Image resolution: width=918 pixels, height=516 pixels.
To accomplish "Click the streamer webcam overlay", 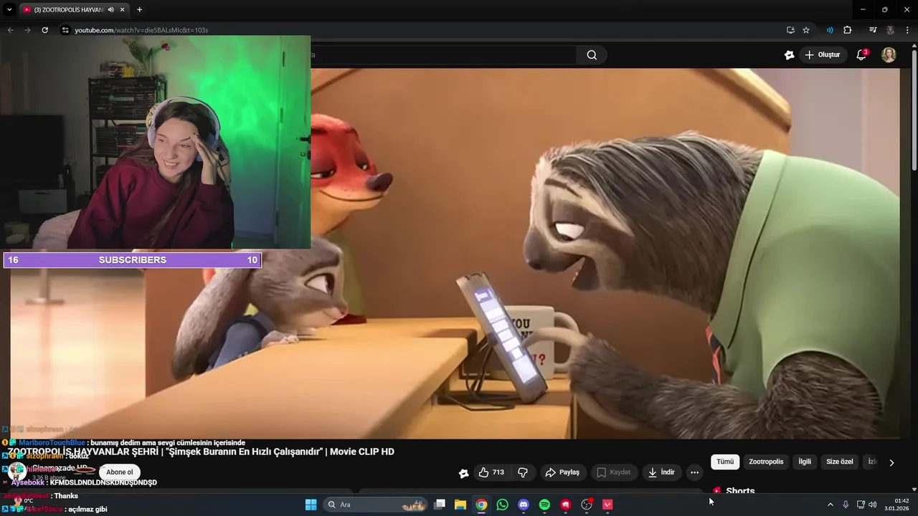I will tap(156, 142).
